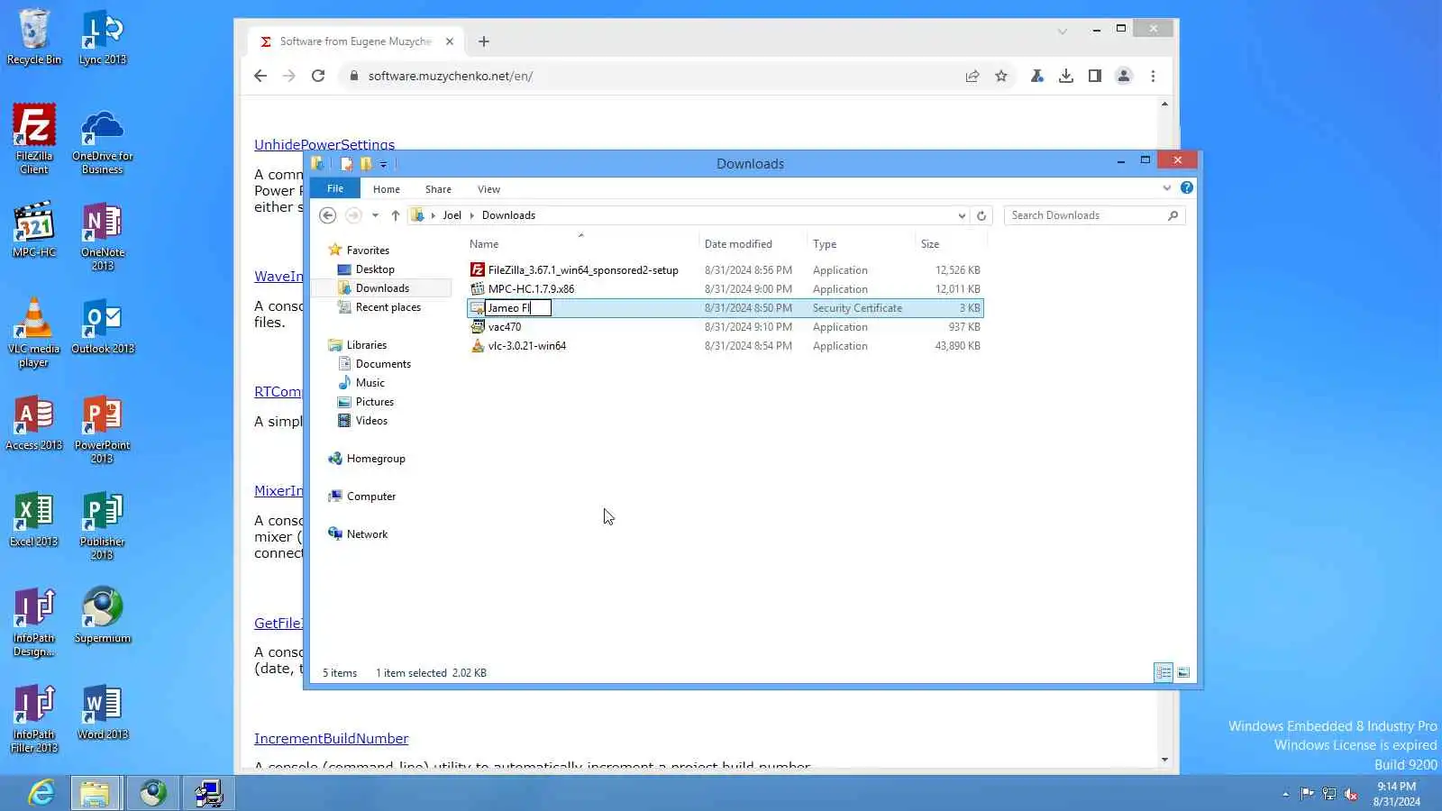Open the RTCom link on the webpage
The width and height of the screenshot is (1442, 811).
pos(278,392)
